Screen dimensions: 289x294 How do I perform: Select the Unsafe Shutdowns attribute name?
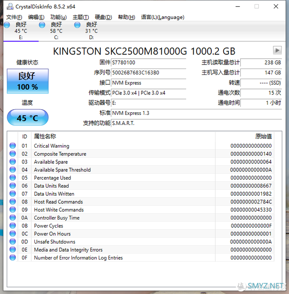click(55, 242)
